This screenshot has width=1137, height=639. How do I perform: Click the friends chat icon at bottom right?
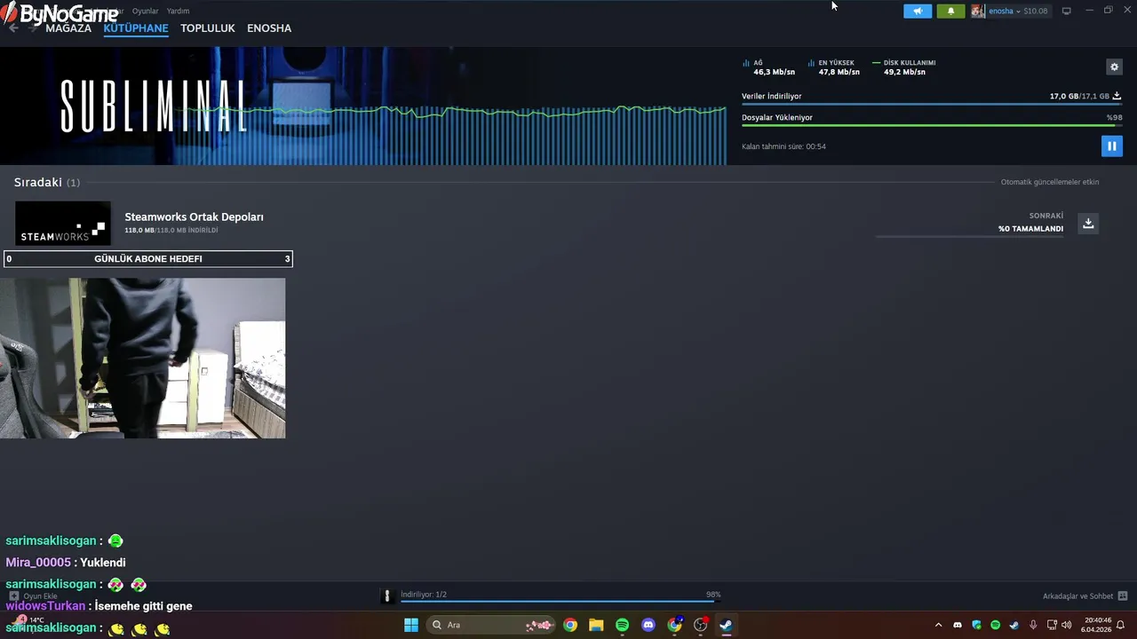[1123, 596]
